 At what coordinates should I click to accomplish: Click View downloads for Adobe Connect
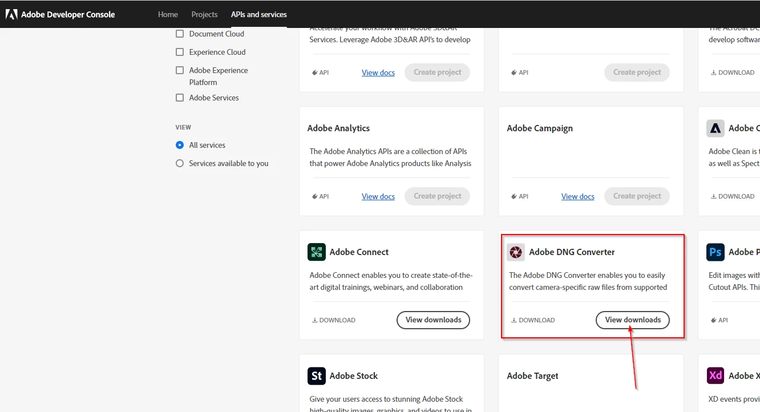point(433,320)
